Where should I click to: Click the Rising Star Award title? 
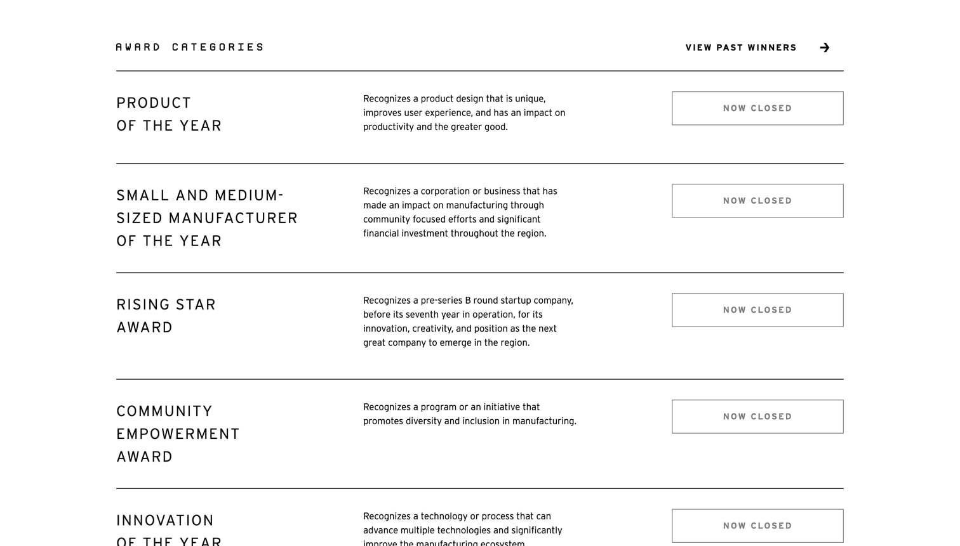166,316
